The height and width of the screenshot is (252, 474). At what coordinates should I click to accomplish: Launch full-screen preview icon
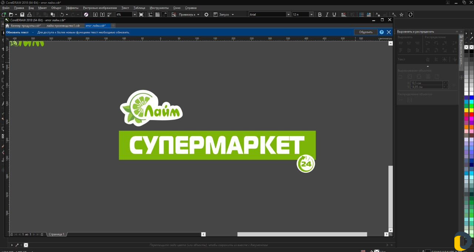pyautogui.click(x=141, y=14)
